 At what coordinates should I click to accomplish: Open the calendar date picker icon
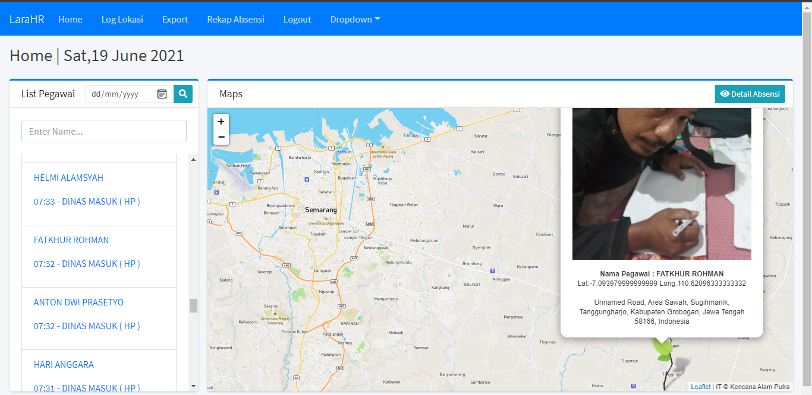pyautogui.click(x=162, y=94)
